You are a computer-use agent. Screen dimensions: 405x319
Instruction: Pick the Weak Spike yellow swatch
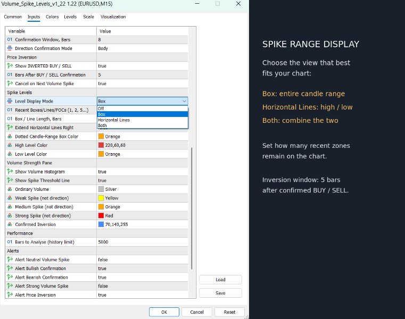click(101, 198)
